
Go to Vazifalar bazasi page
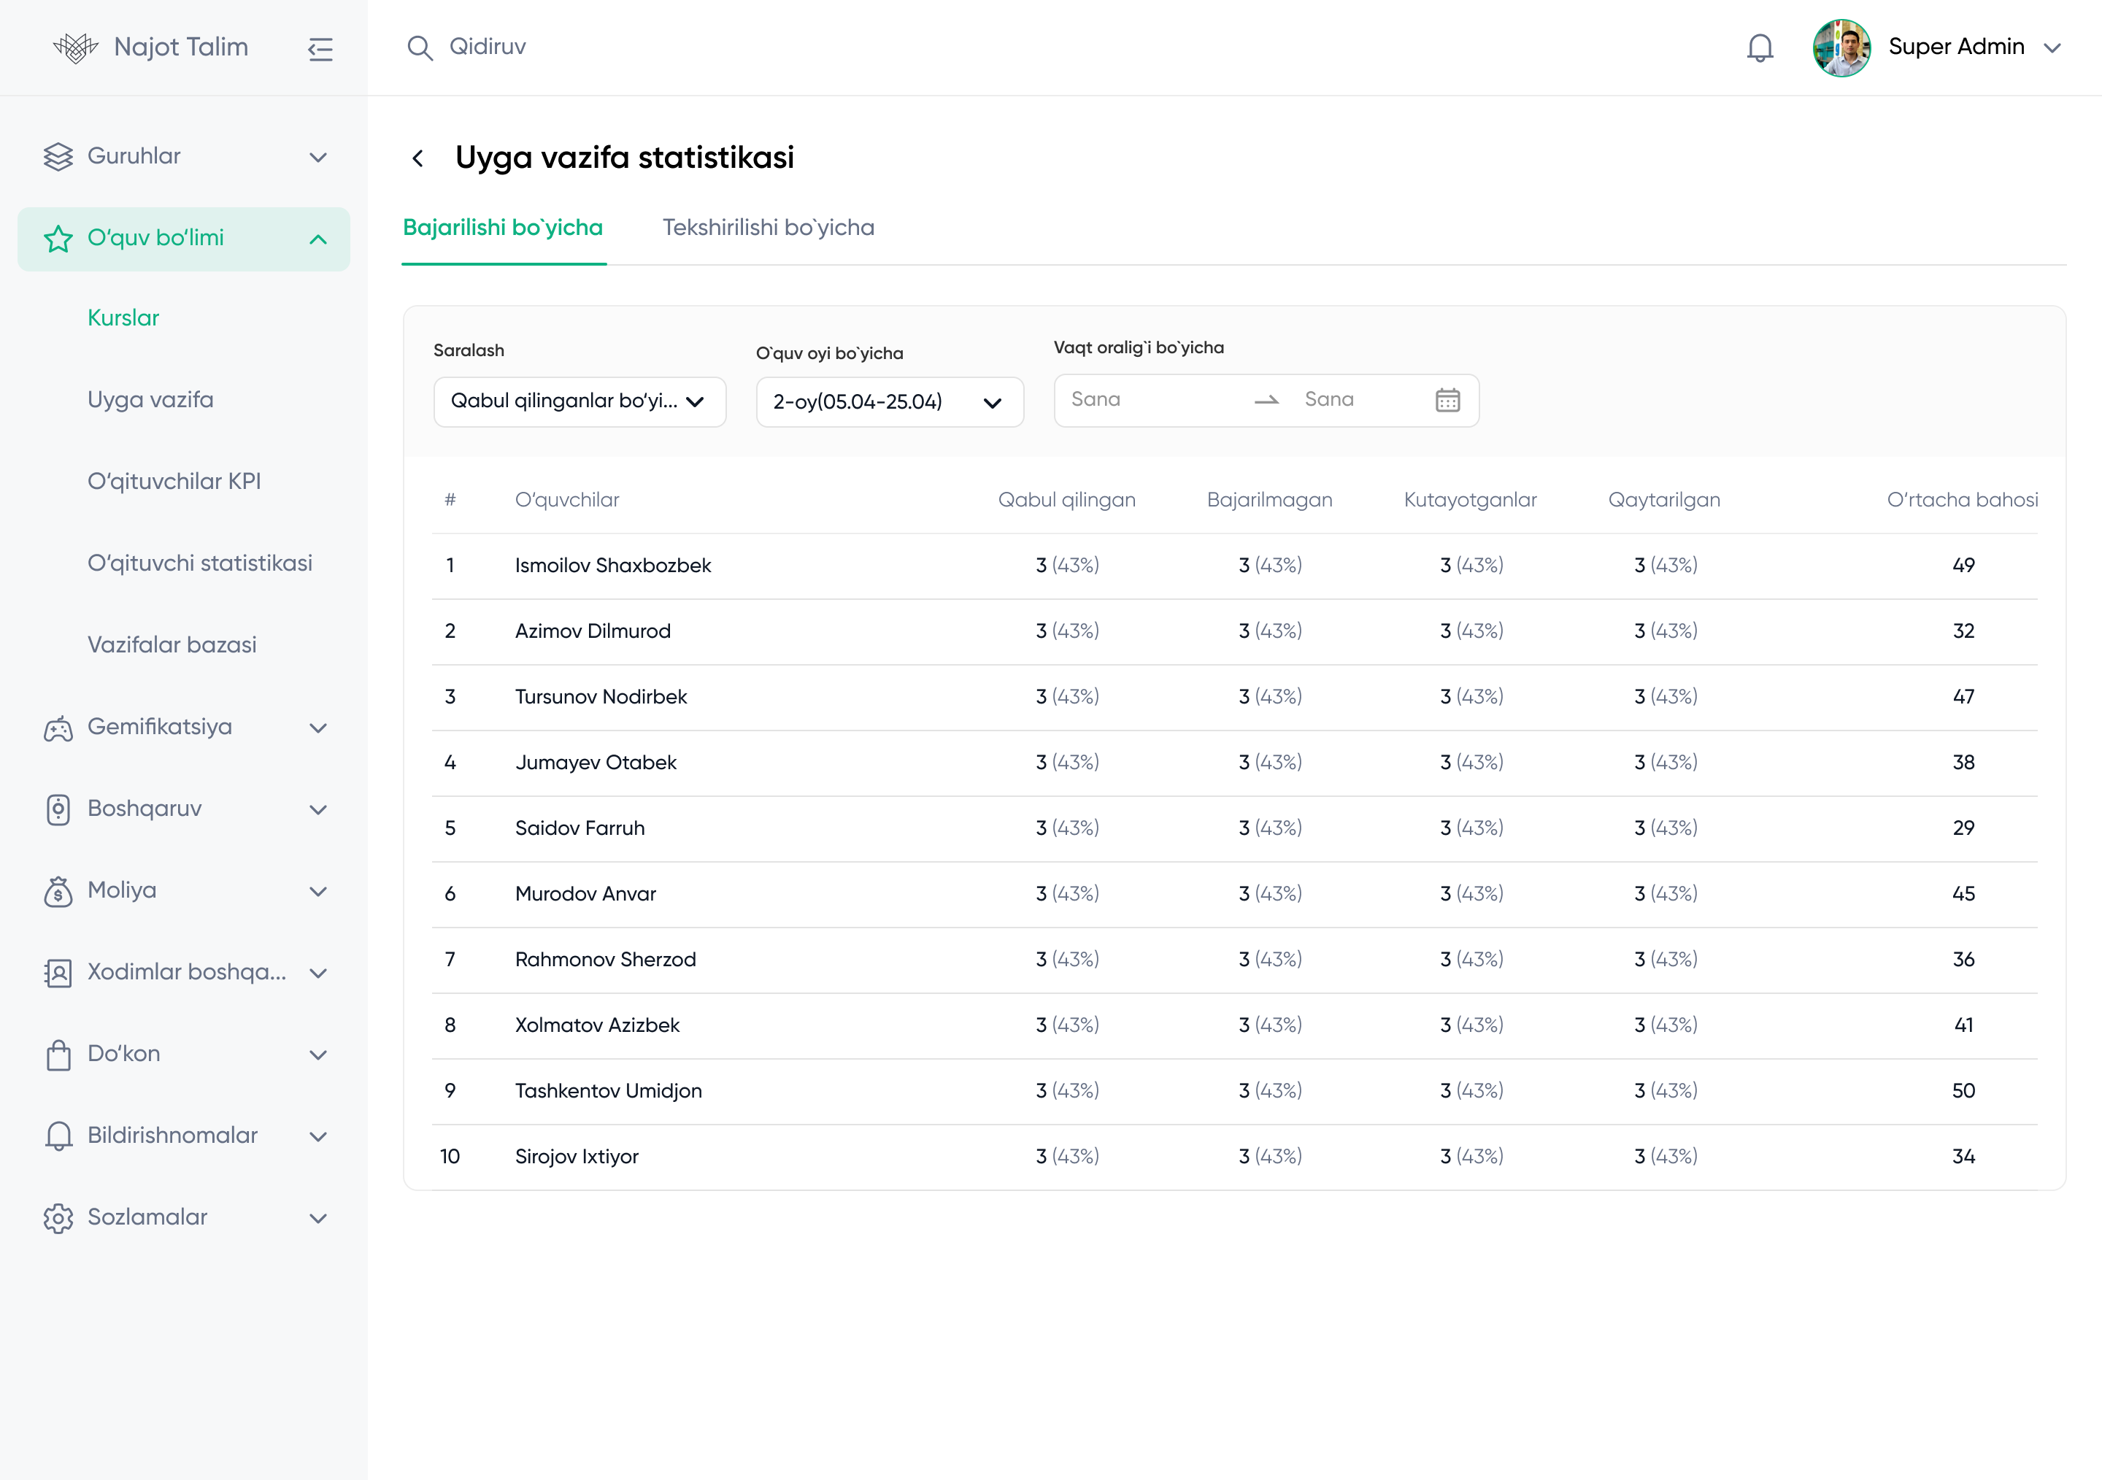tap(172, 645)
